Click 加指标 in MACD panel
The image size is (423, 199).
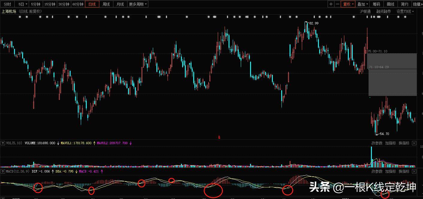(390, 172)
